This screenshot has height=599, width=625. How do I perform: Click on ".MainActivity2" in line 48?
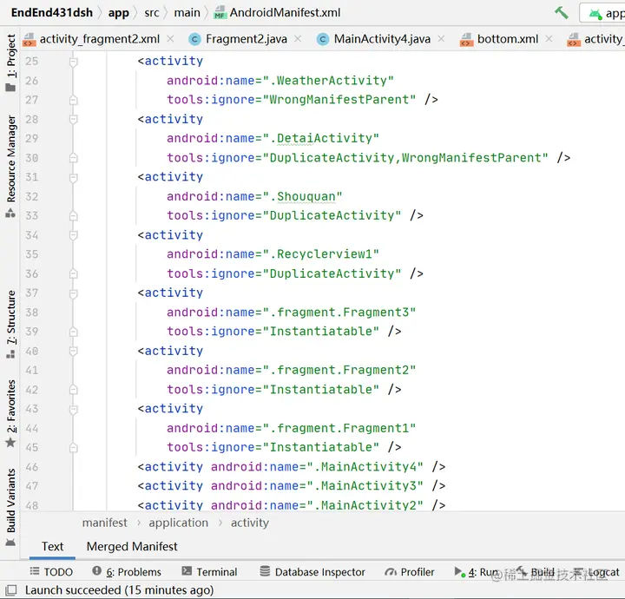pos(365,505)
